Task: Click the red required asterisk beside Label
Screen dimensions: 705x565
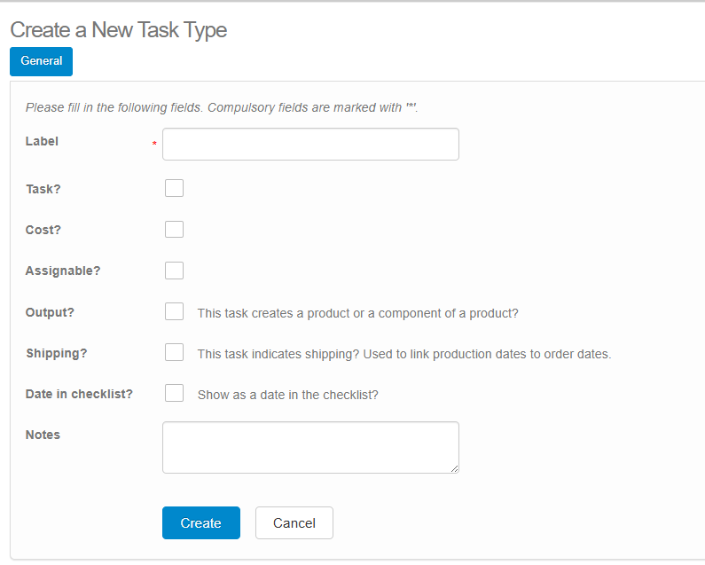Action: click(x=154, y=145)
